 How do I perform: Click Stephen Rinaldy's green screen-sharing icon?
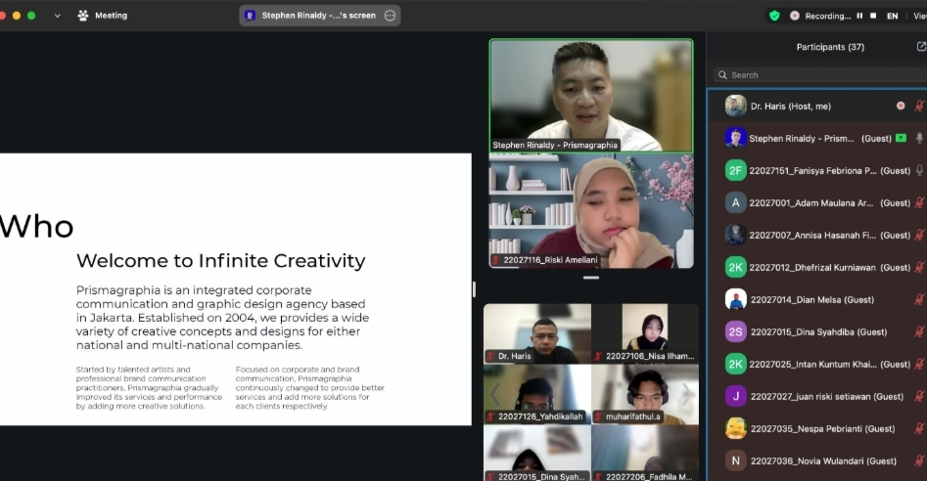pyautogui.click(x=901, y=139)
